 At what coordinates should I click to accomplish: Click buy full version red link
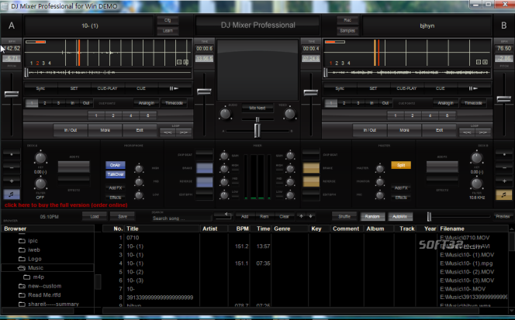point(66,205)
